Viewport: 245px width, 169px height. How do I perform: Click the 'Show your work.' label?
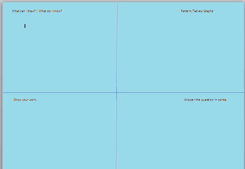25,100
